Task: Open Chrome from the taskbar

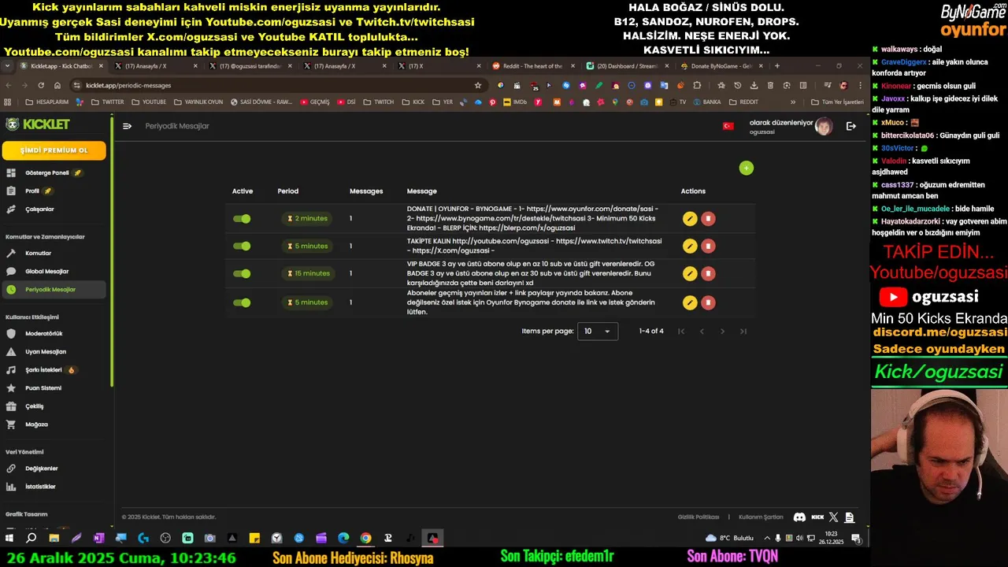Action: (x=365, y=539)
